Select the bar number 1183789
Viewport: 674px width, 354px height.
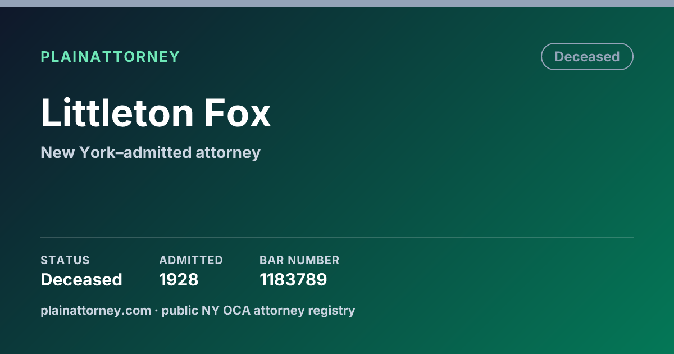pos(293,280)
